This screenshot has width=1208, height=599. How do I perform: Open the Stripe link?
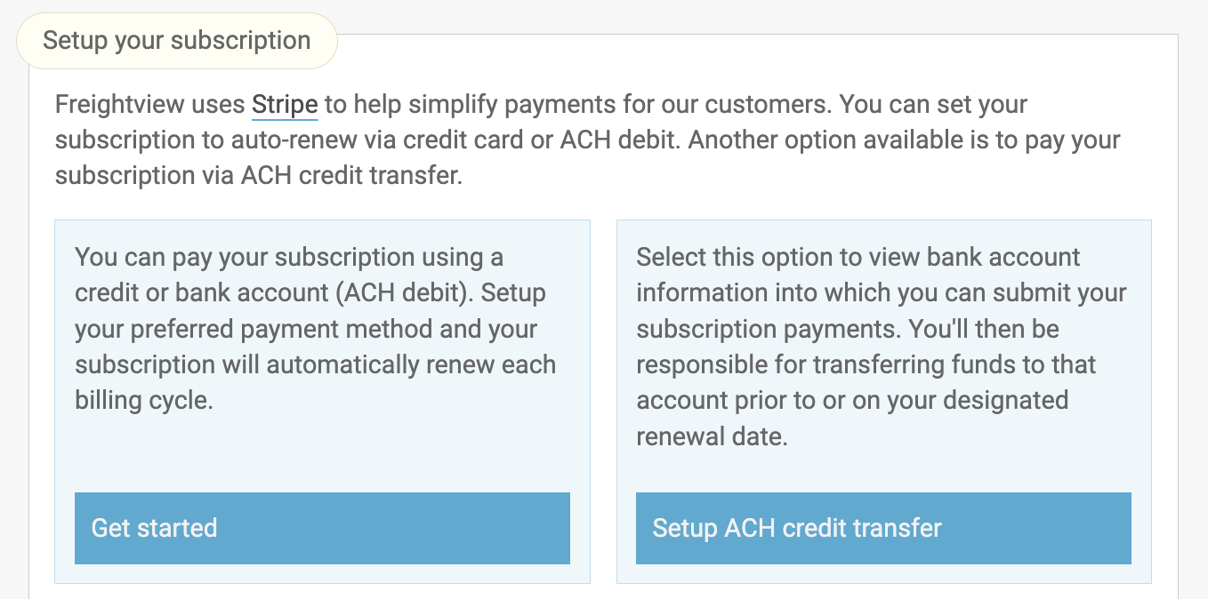pos(285,105)
